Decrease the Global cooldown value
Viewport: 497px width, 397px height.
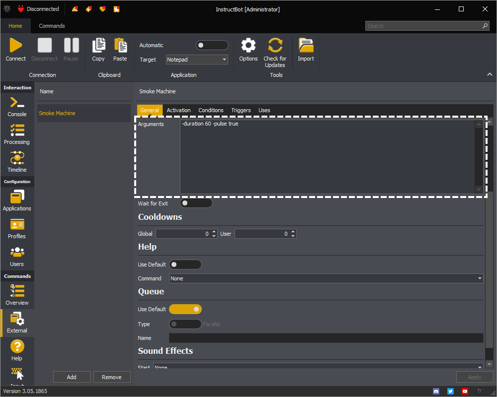click(x=214, y=236)
